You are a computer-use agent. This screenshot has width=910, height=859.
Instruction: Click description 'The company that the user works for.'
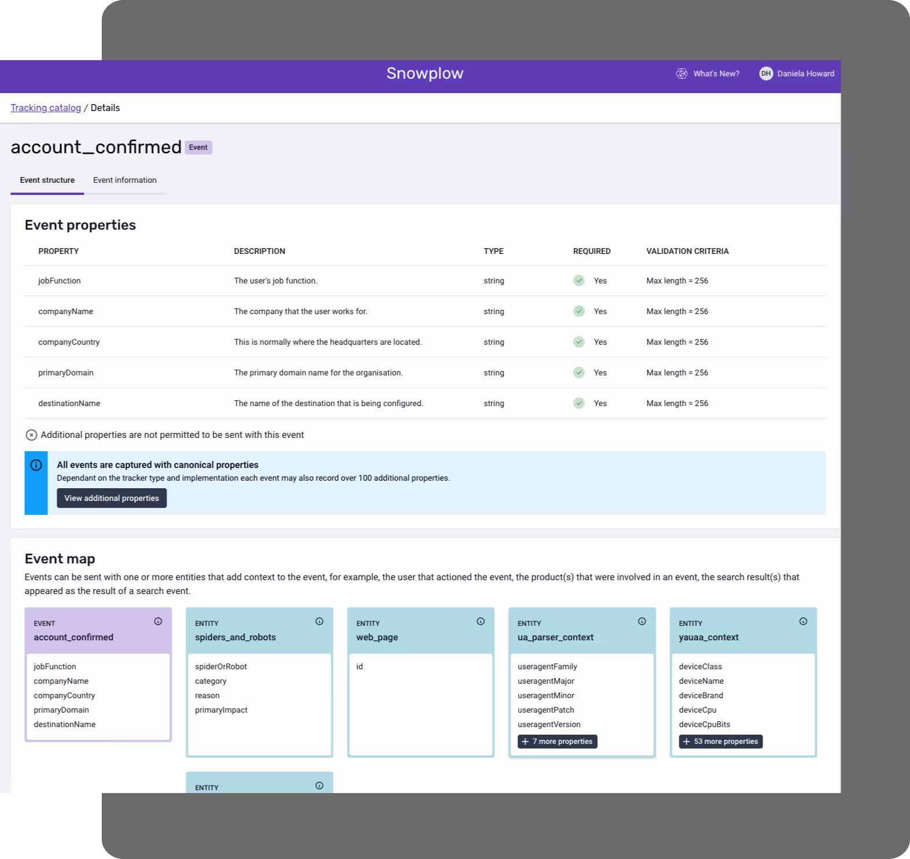coord(301,311)
